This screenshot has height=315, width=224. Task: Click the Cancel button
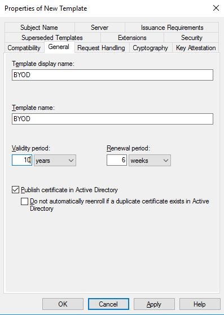pos(108,304)
